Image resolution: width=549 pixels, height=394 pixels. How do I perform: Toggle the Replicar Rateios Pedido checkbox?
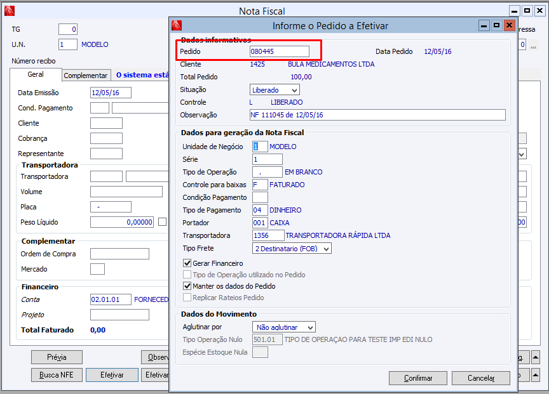(187, 298)
